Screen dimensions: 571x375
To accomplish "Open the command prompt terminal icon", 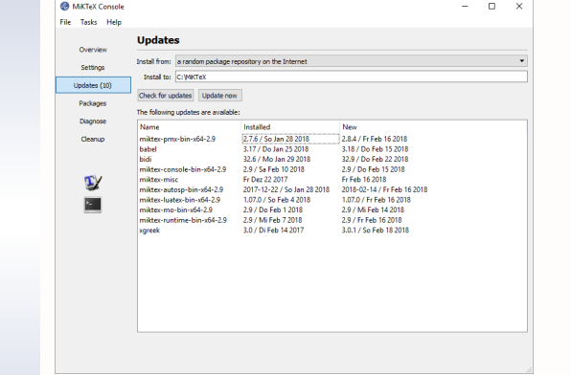I will click(x=93, y=205).
